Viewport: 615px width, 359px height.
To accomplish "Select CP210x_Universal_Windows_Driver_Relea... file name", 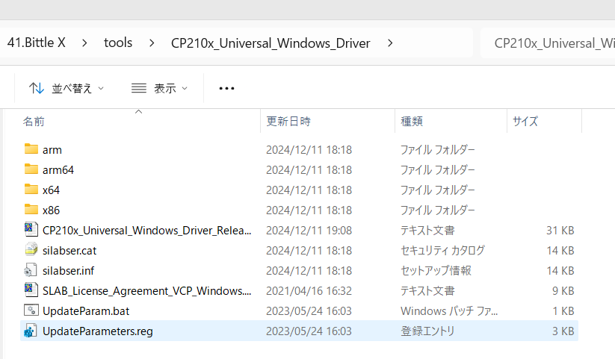I will 147,231.
